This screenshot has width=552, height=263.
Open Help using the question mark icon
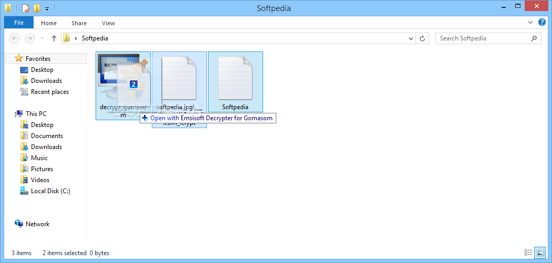point(542,23)
